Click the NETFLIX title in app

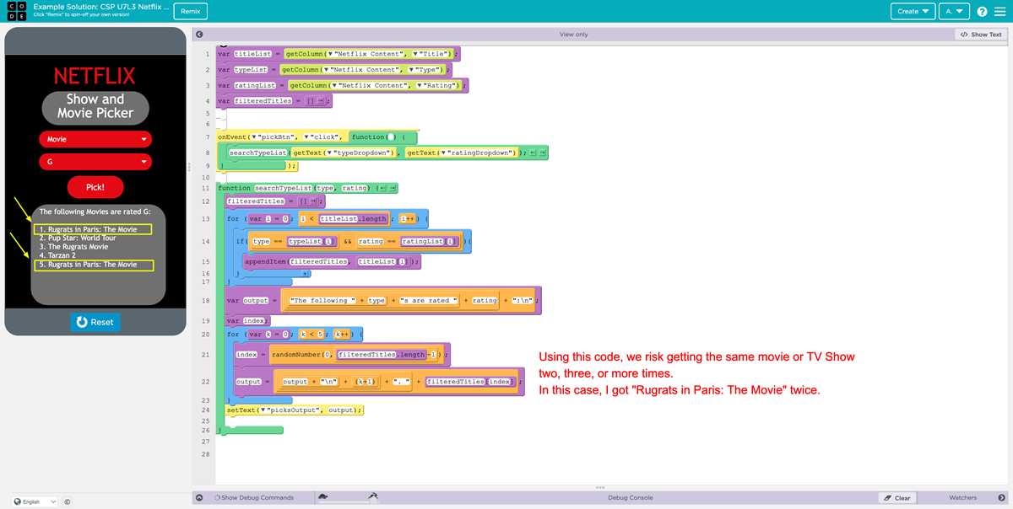pyautogui.click(x=95, y=76)
